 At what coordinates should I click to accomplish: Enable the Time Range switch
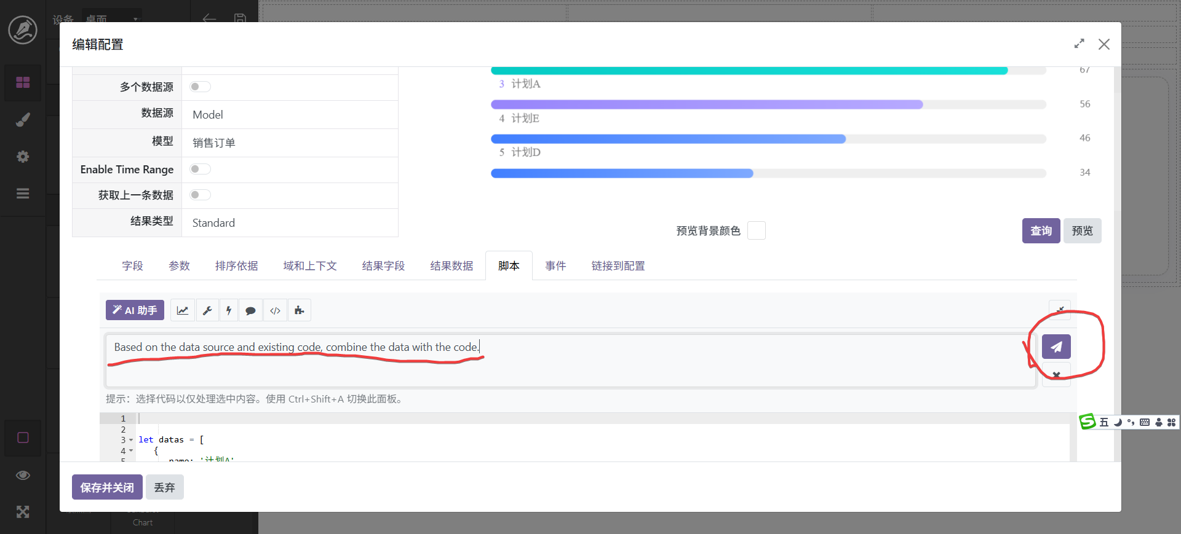point(200,169)
